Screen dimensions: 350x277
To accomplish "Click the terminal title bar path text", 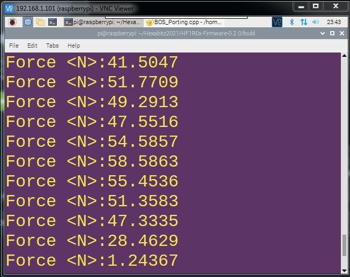I will tap(176, 33).
